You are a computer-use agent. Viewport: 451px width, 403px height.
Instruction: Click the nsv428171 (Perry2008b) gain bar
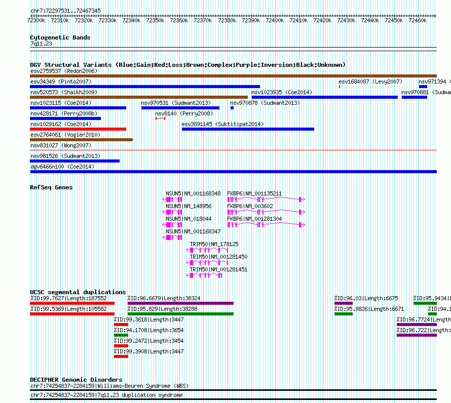(65, 118)
